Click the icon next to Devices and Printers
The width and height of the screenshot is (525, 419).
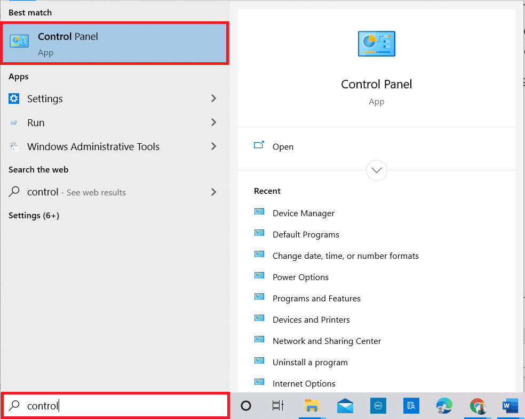click(259, 318)
